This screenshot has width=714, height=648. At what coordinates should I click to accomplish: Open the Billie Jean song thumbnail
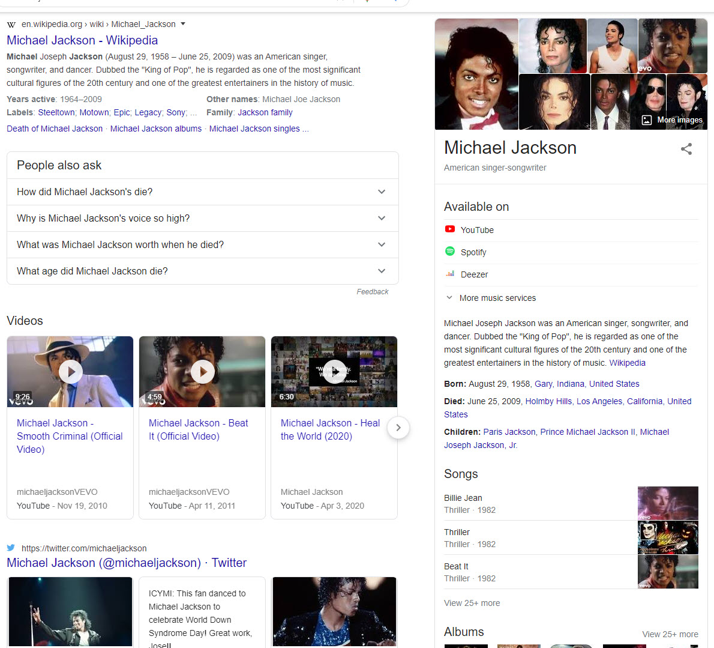(668, 503)
